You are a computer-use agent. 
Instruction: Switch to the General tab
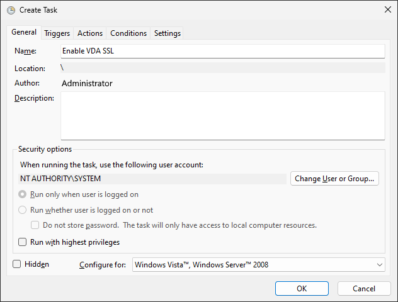(x=24, y=33)
